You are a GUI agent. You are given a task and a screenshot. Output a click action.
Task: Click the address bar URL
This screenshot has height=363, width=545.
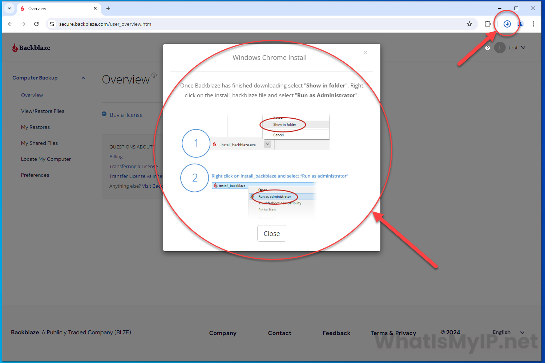(105, 24)
